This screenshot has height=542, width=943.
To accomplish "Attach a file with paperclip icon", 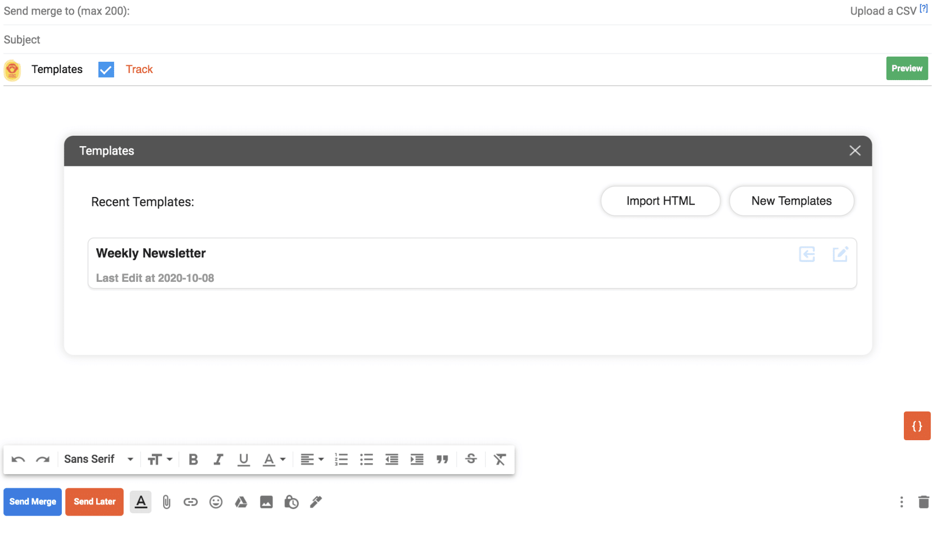I will click(166, 502).
